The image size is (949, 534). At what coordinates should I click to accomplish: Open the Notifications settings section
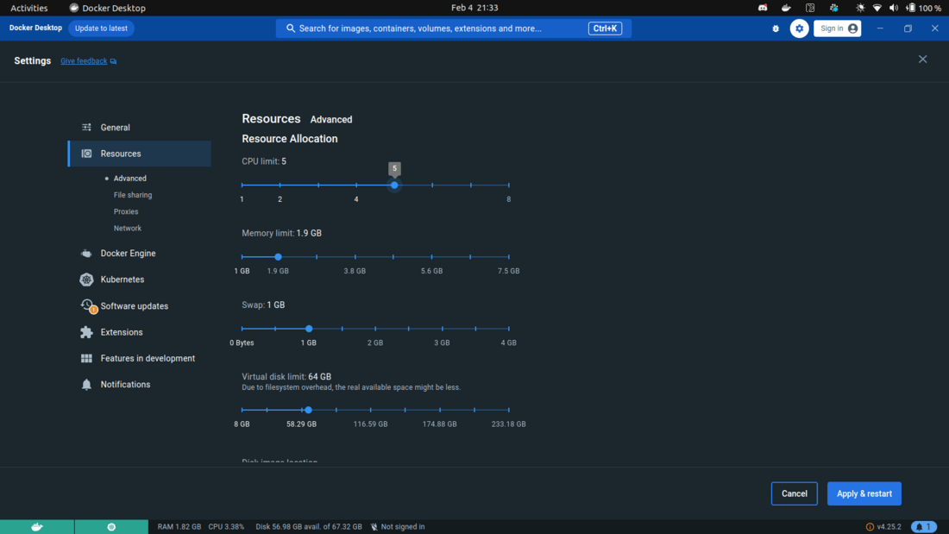pos(126,384)
